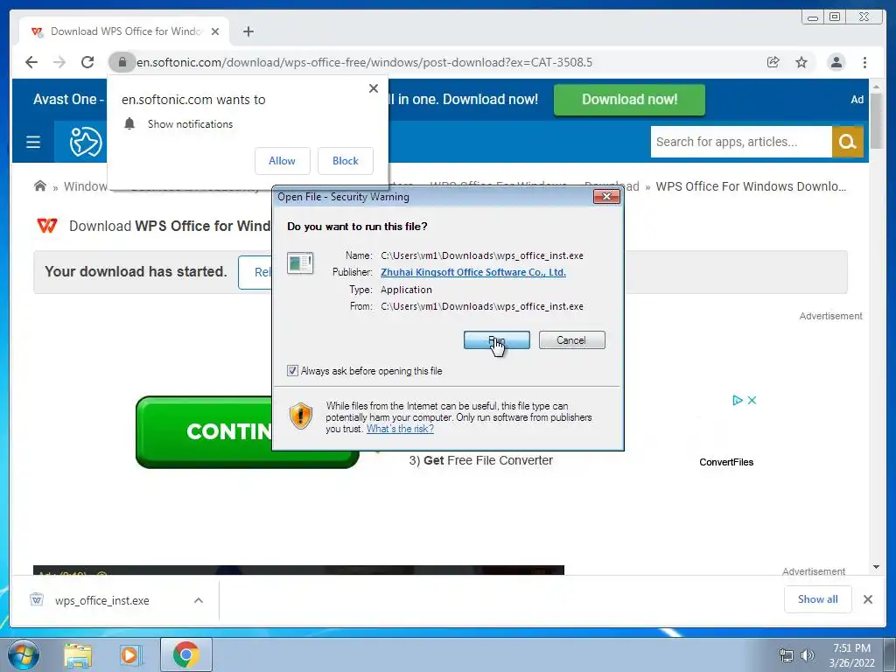Click network tray icon
Viewport: 896px width, 672px height.
point(787,655)
